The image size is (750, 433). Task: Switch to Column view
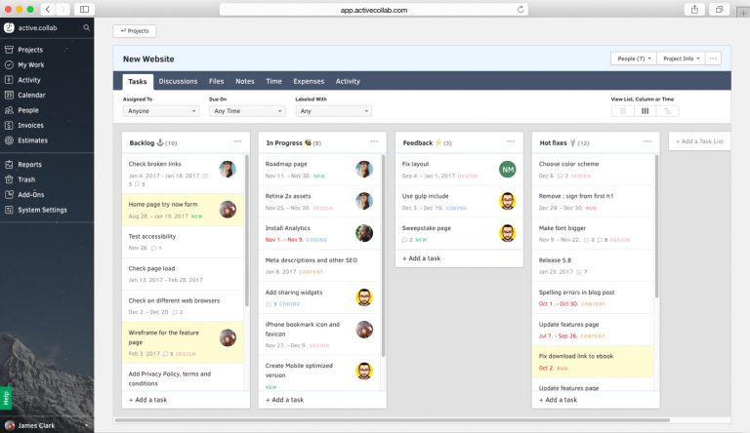[x=645, y=111]
